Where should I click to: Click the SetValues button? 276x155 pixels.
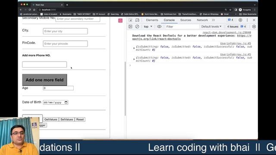67,120
